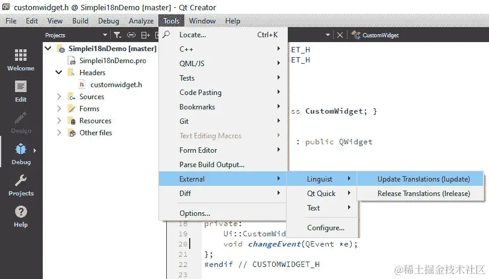The width and height of the screenshot is (489, 279).
Task: Open the Window menu
Action: click(x=202, y=21)
